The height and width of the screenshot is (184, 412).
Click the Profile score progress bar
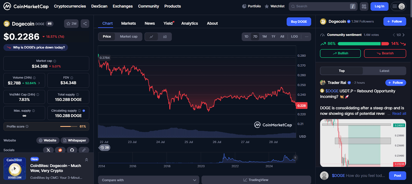(x=69, y=126)
